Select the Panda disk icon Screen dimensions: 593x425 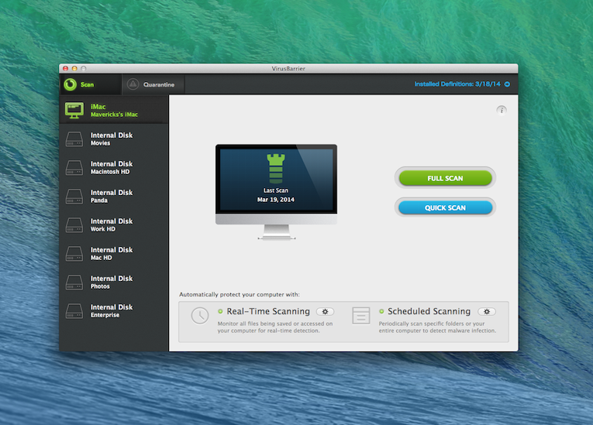click(x=74, y=197)
